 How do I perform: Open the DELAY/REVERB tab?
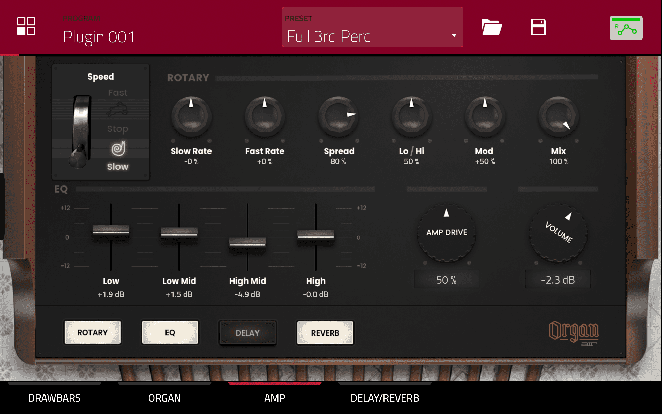point(385,398)
